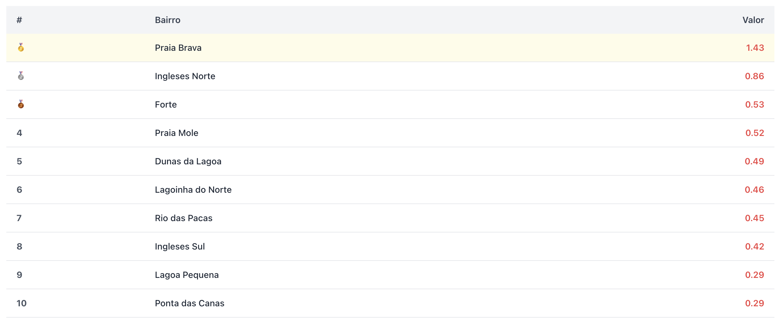The width and height of the screenshot is (782, 323).
Task: Click the gold medal icon
Action: 21,48
